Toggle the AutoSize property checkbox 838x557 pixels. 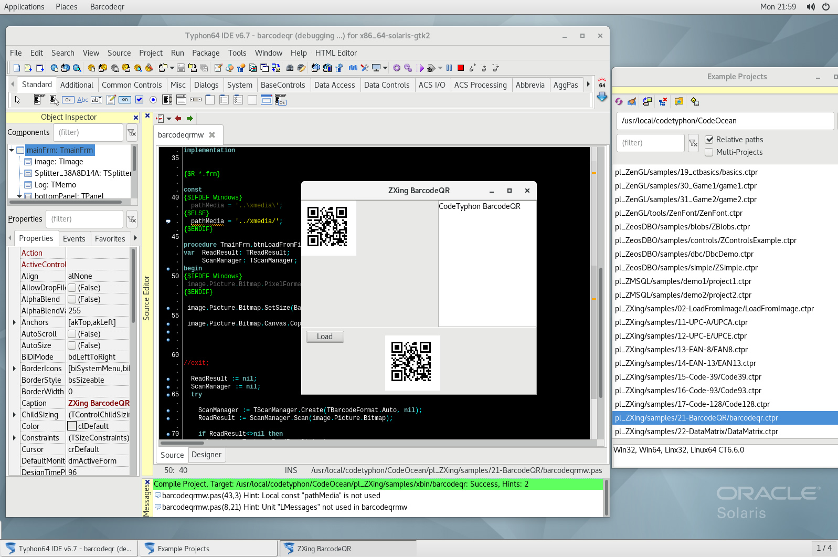(x=72, y=345)
